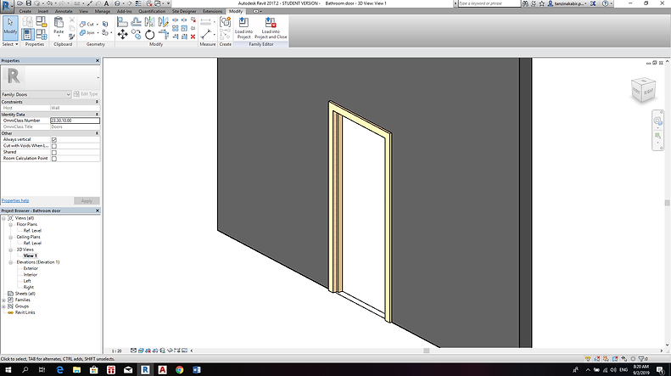Screen dimensions: 671x376
Task: Click the horizontal scrollbar under the 3D view
Action: (426, 351)
